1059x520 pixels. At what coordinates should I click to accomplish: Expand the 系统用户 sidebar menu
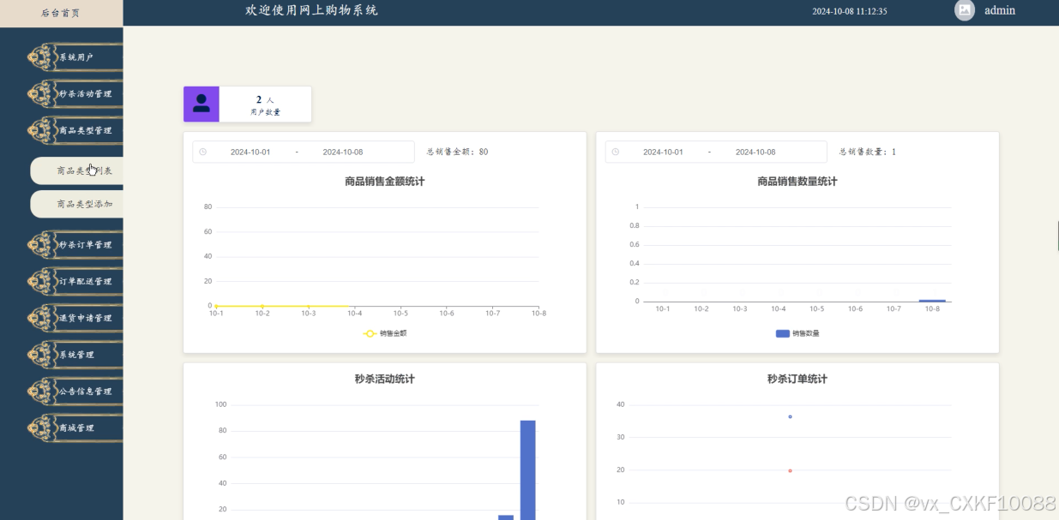pos(75,57)
